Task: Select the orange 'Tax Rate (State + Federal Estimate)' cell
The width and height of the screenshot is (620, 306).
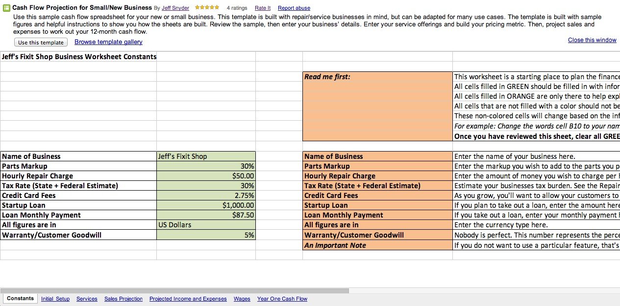Action: coord(377,186)
